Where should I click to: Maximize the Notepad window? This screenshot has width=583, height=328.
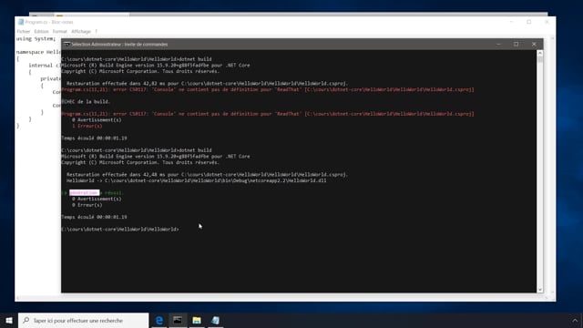click(x=528, y=22)
